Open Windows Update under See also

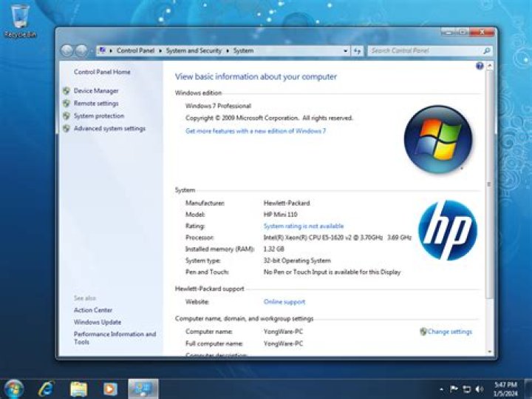(x=98, y=322)
